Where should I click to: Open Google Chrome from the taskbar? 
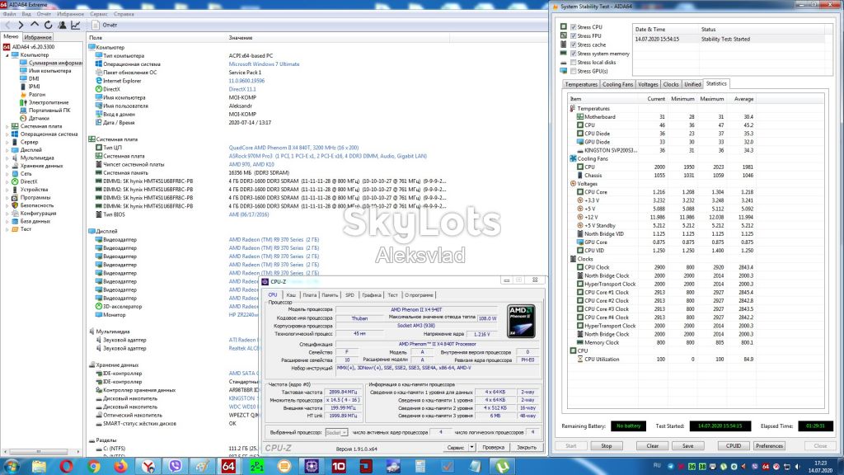click(94, 467)
